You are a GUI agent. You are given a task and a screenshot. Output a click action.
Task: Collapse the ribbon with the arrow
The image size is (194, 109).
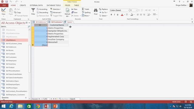[x=192, y=19]
